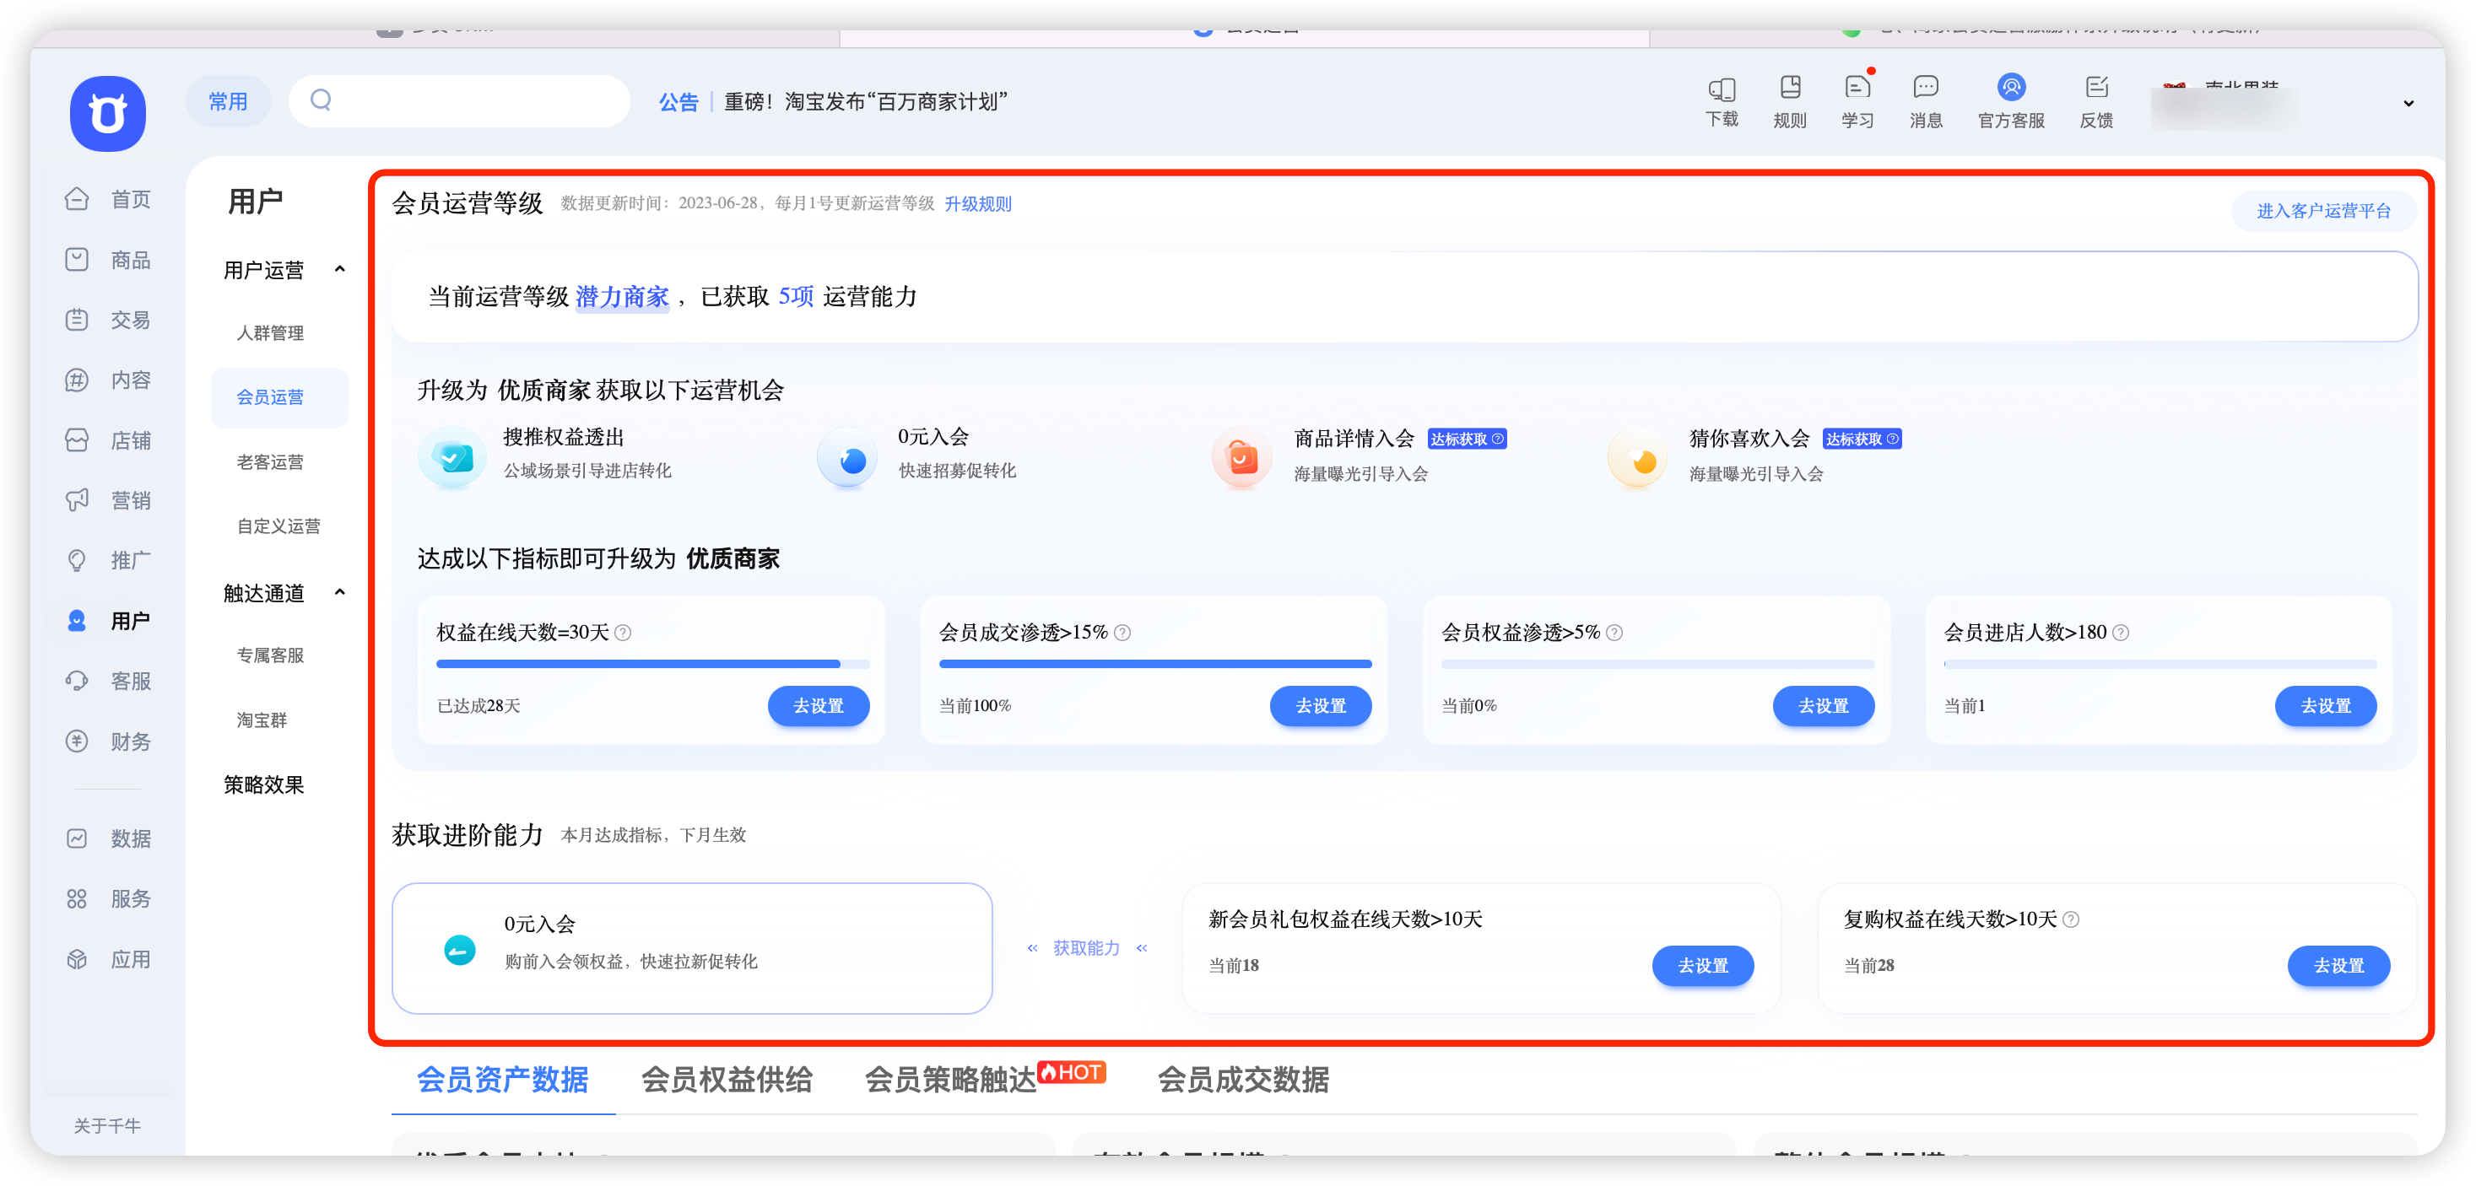Click 去设置 for 会员进店人数
2476x1186 pixels.
click(2325, 705)
